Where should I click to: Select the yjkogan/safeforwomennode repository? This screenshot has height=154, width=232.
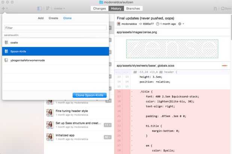click(x=56, y=60)
